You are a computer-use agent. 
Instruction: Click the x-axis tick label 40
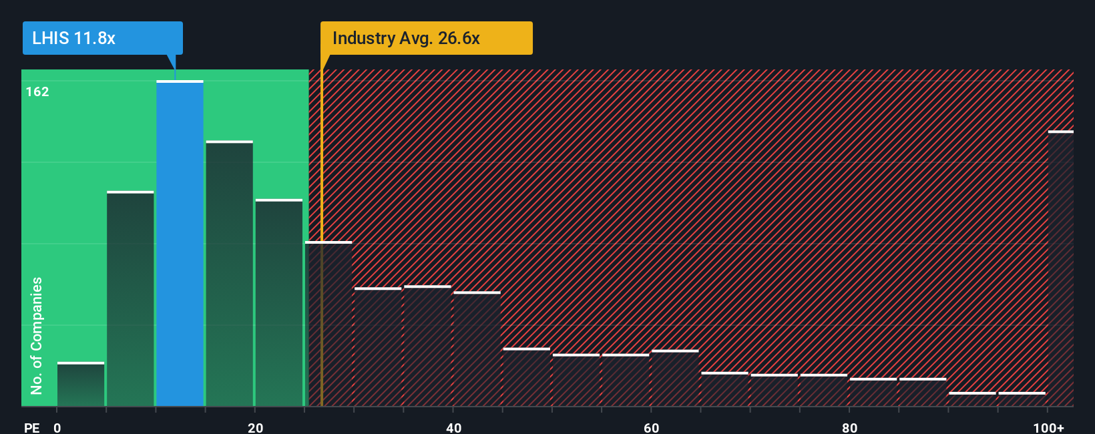point(453,427)
